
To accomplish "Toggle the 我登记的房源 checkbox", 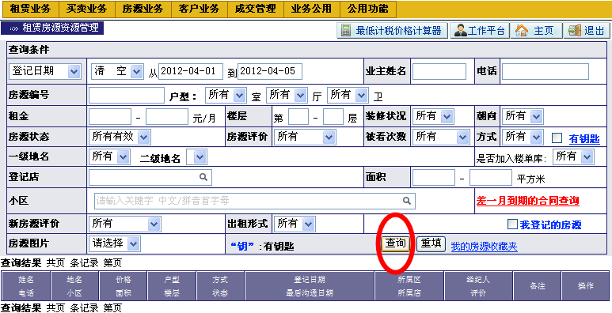I will click(512, 224).
